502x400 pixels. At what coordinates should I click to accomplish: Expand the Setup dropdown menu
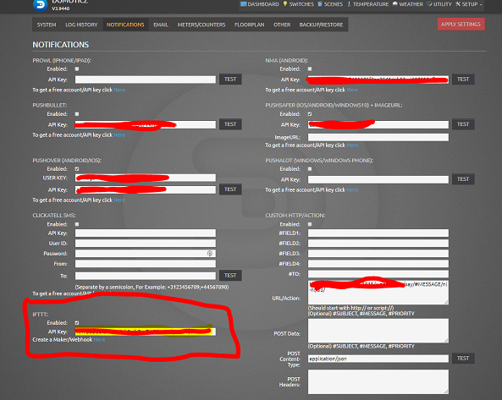pyautogui.click(x=469, y=4)
